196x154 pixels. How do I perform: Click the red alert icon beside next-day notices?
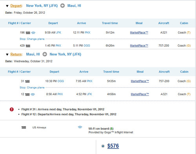click(12, 109)
